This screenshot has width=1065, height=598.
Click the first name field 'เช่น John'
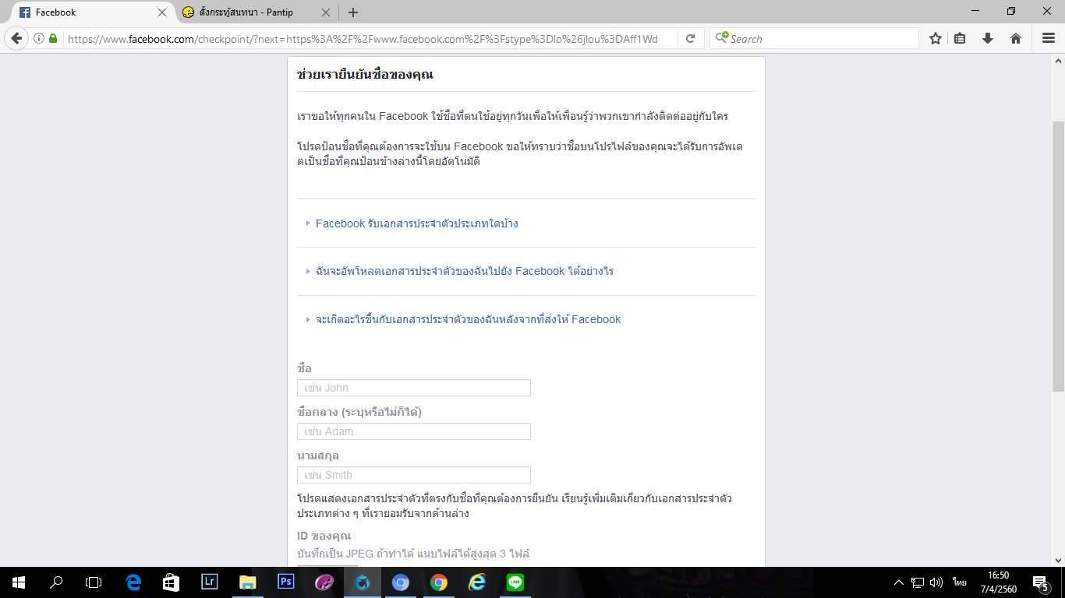pyautogui.click(x=414, y=388)
